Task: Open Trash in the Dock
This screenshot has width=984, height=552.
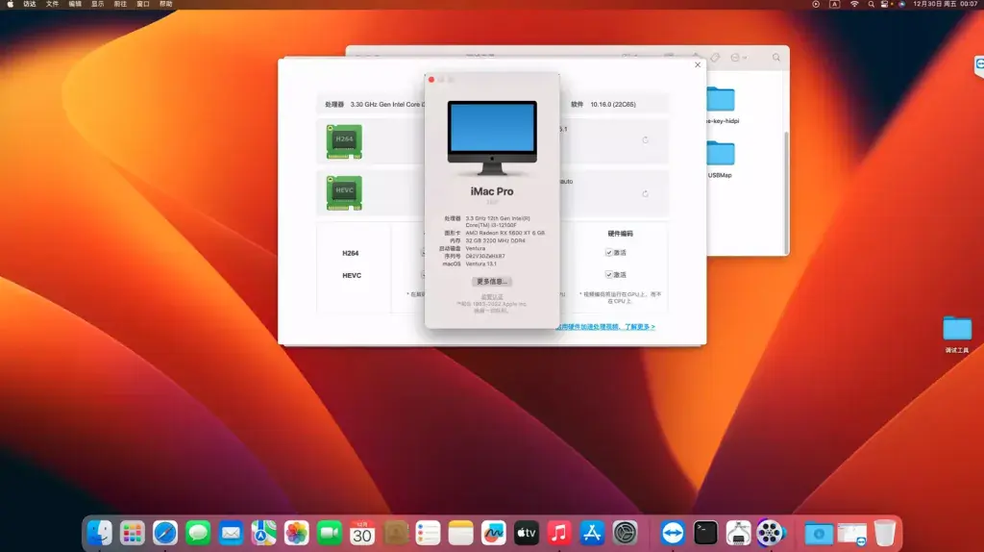Action: click(884, 533)
